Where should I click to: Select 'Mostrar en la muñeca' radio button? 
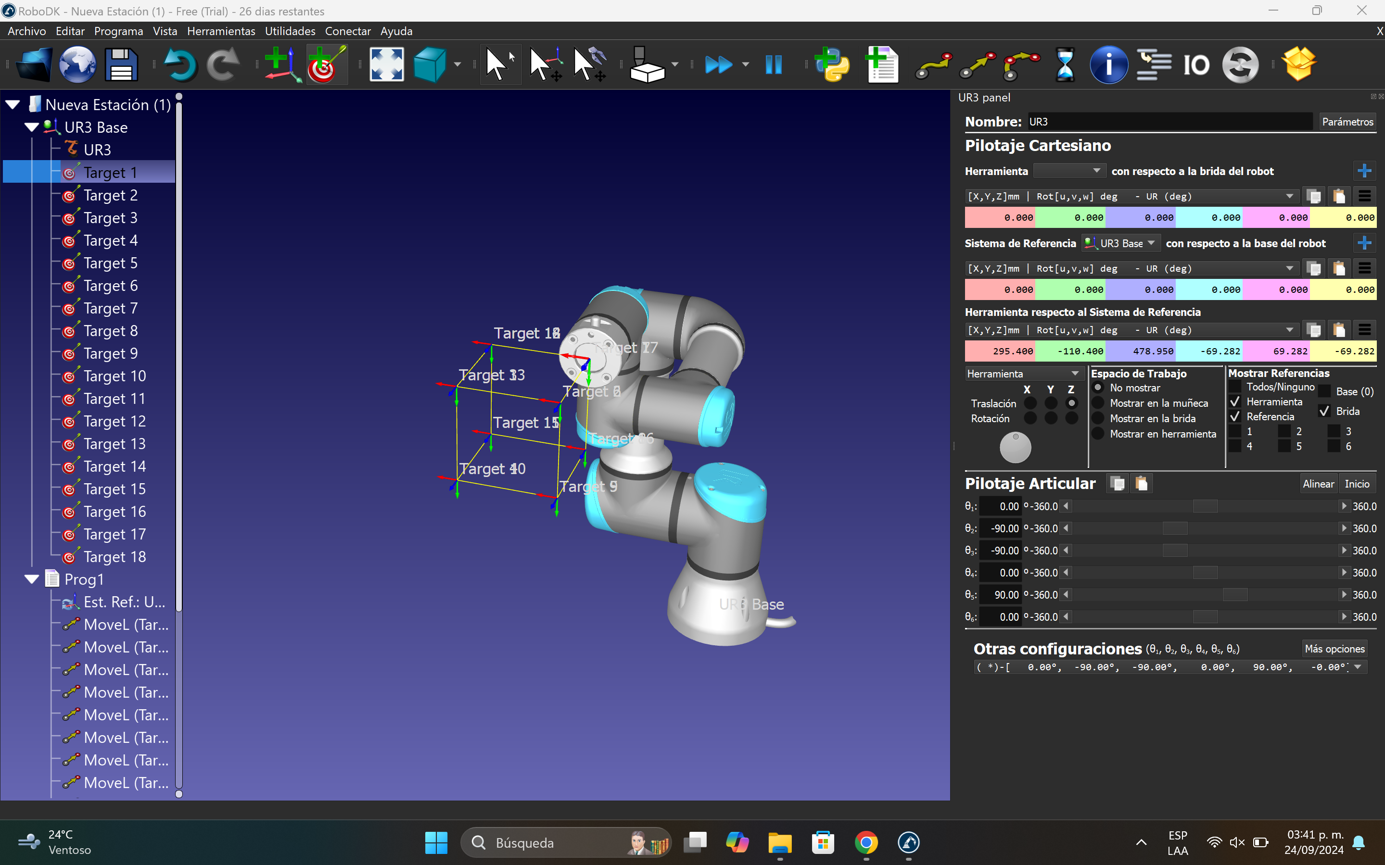pyautogui.click(x=1098, y=403)
